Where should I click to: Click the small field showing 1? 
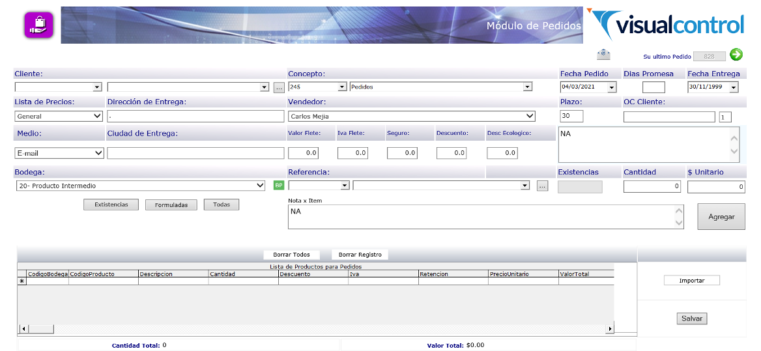[725, 117]
